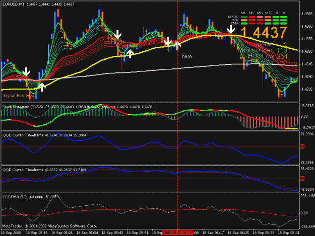Click the 18 Sep 06:25 time label
This screenshot has height=236, width=315.
(x=238, y=233)
